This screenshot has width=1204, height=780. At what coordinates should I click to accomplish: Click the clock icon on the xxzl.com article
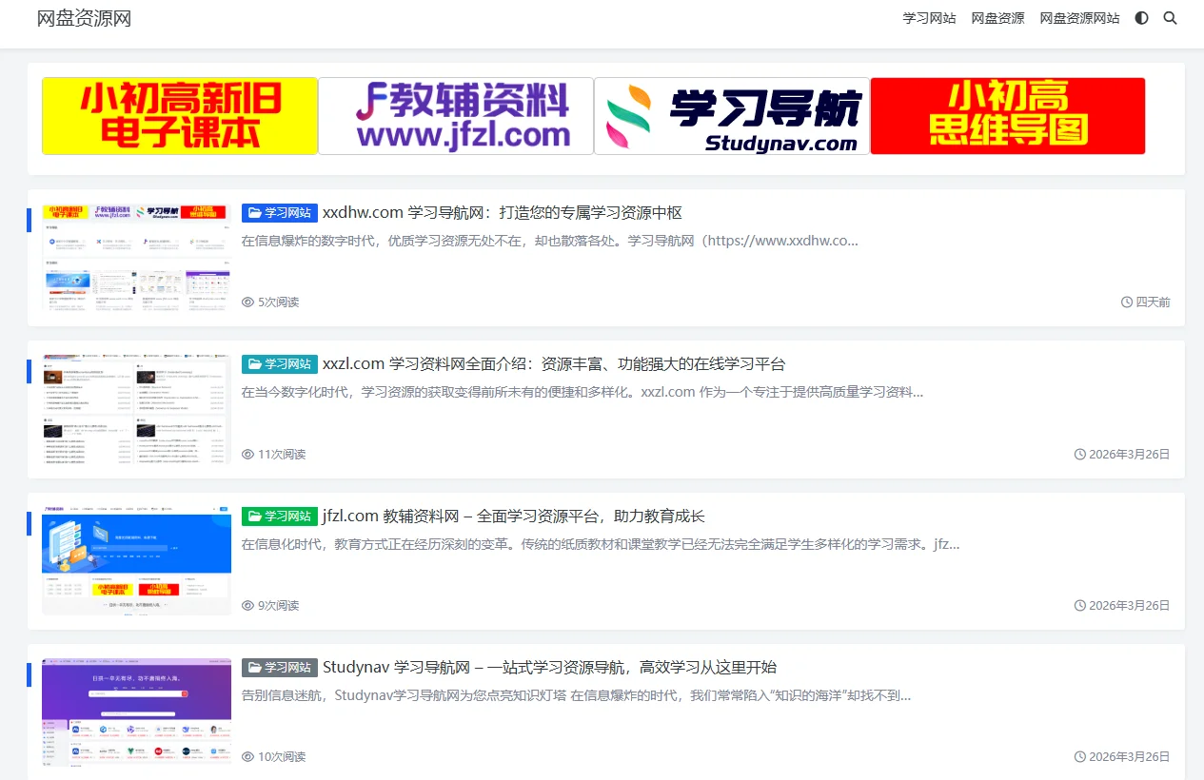pyautogui.click(x=1081, y=454)
